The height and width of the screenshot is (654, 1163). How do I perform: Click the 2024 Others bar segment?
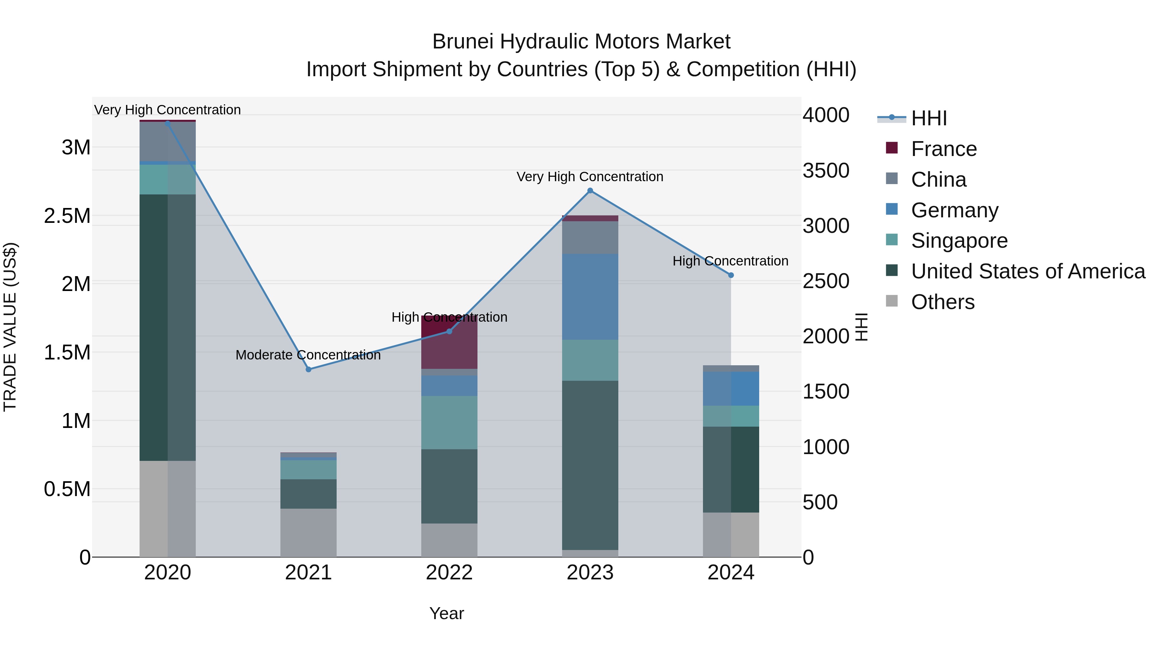click(731, 535)
